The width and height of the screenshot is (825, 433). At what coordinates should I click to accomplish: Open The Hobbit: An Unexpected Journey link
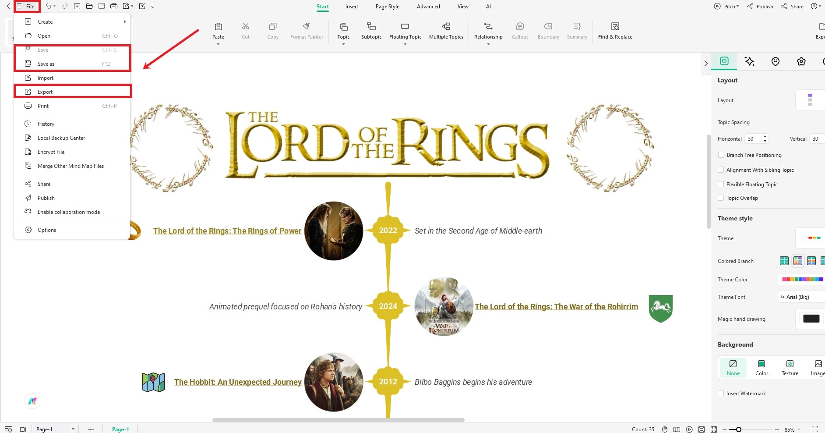[238, 382]
